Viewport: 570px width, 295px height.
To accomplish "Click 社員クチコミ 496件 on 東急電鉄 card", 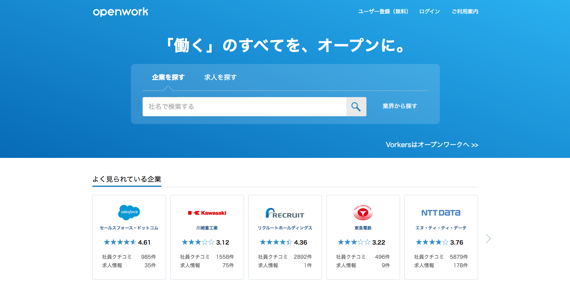I will click(363, 257).
